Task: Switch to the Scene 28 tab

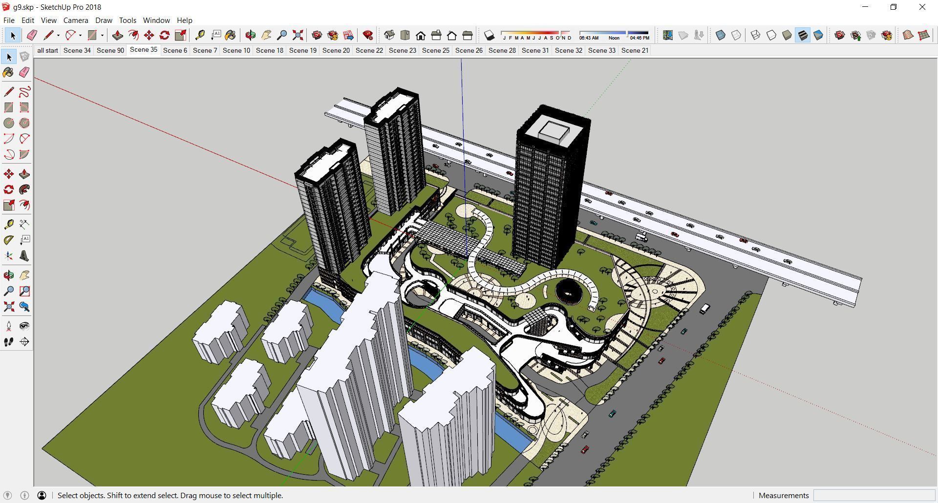Action: pyautogui.click(x=502, y=50)
